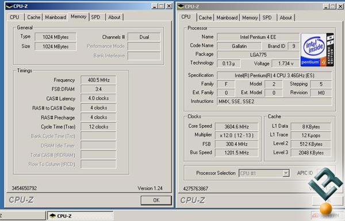Image resolution: width=345 pixels, height=221 pixels.
Task: Click Stepping value 5
Action: tap(321, 84)
